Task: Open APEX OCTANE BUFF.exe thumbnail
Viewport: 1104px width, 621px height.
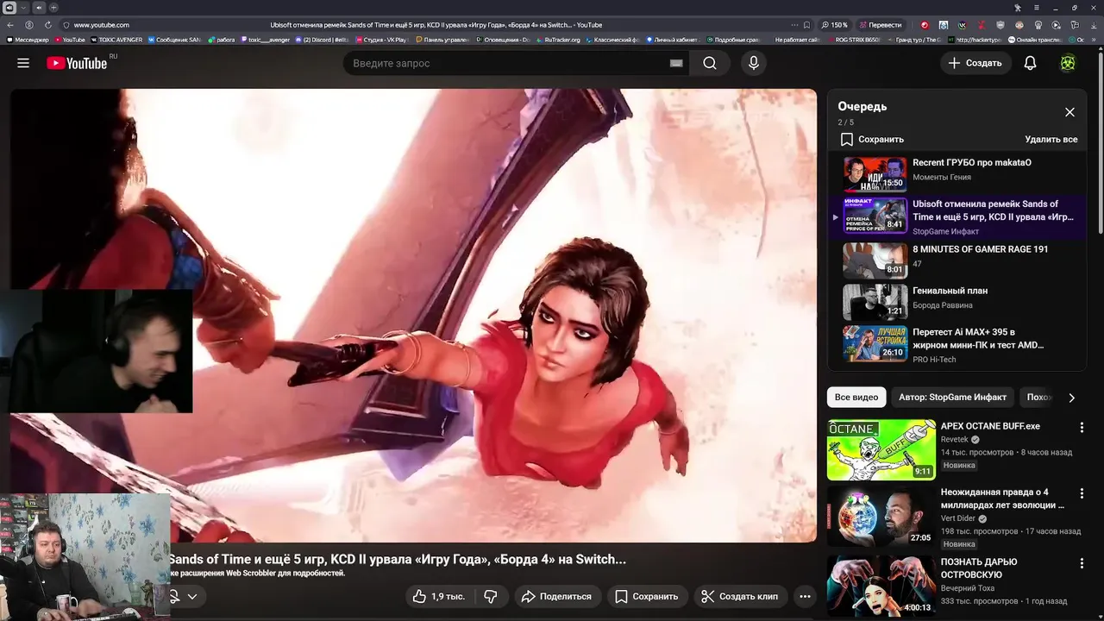Action: point(881,449)
